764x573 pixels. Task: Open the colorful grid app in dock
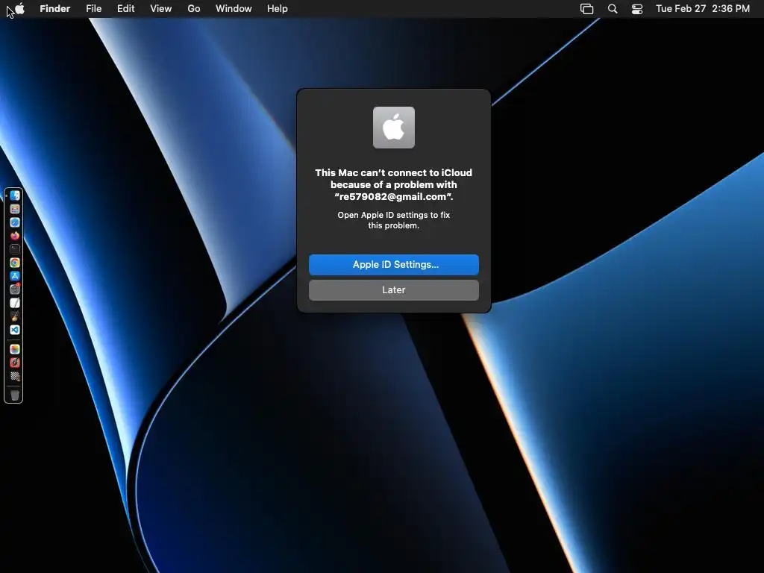pos(15,349)
